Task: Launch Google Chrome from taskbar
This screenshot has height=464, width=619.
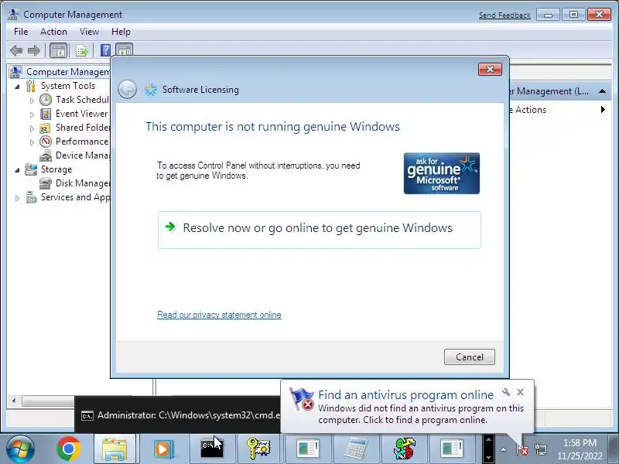Action: click(69, 449)
